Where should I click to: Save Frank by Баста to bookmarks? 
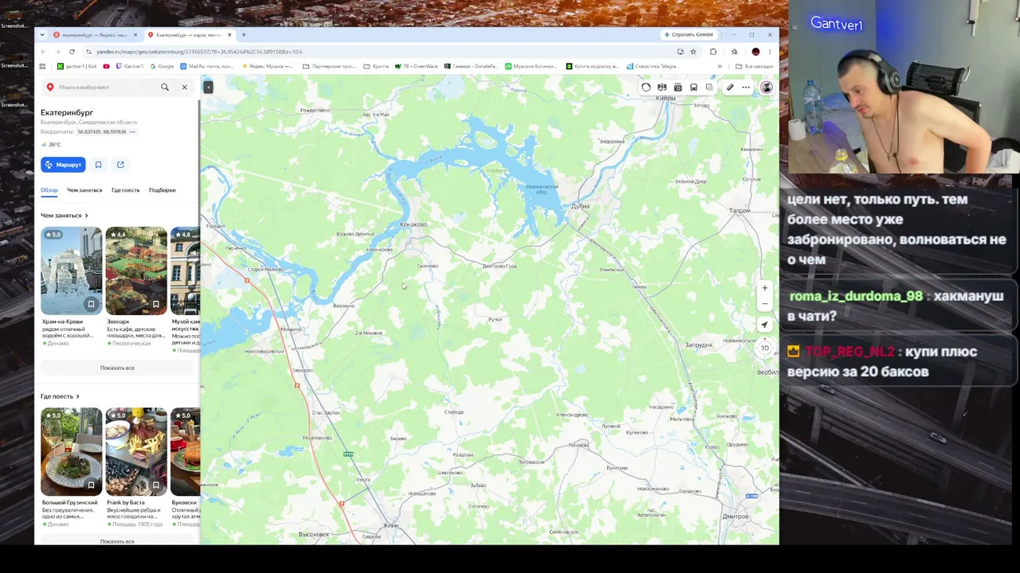click(x=155, y=485)
